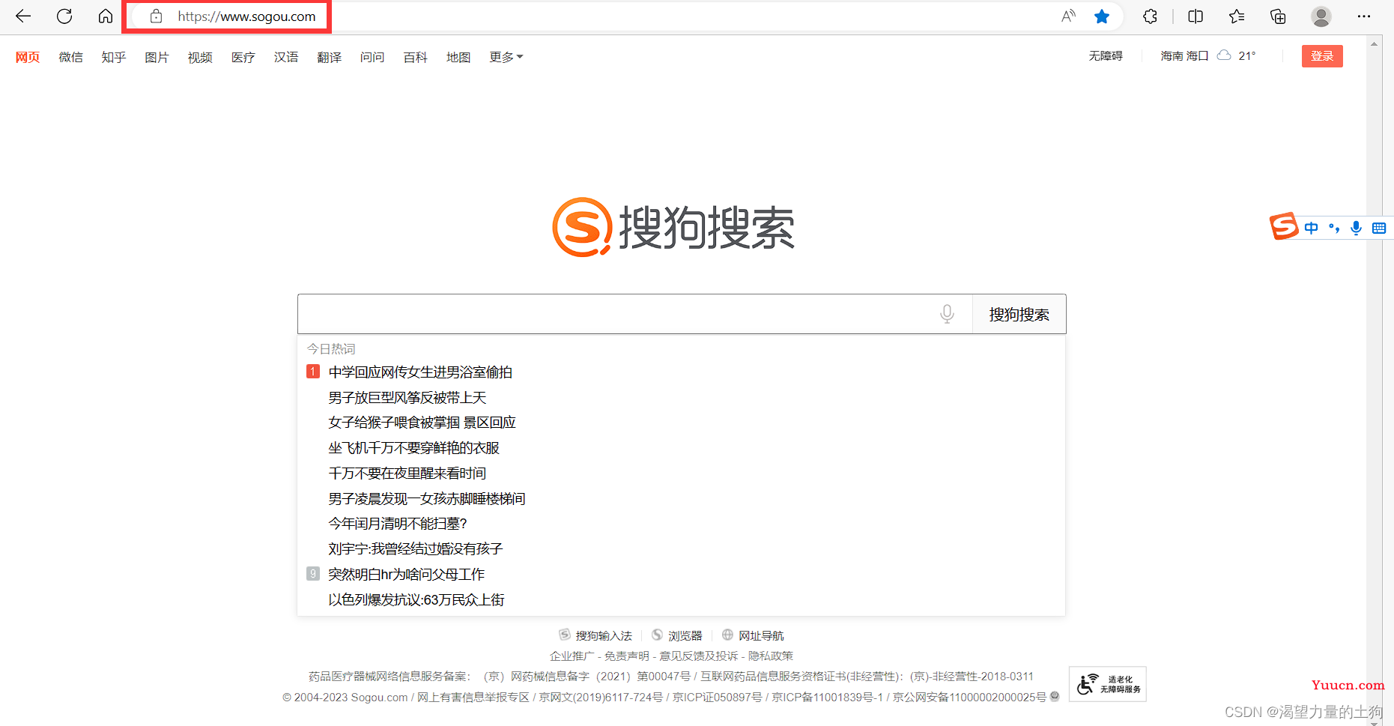Select hot search 女子给猴子喂食被掌掴 景区回应
Screen dimensions: 1394x726
(422, 423)
